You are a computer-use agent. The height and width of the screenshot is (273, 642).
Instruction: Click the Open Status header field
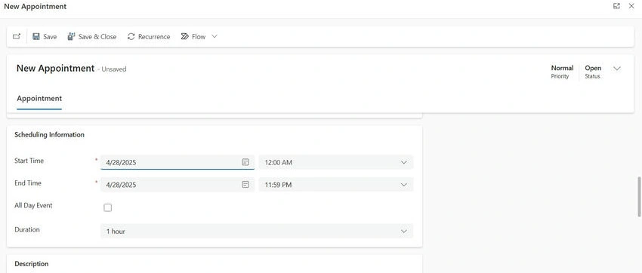[x=593, y=72]
